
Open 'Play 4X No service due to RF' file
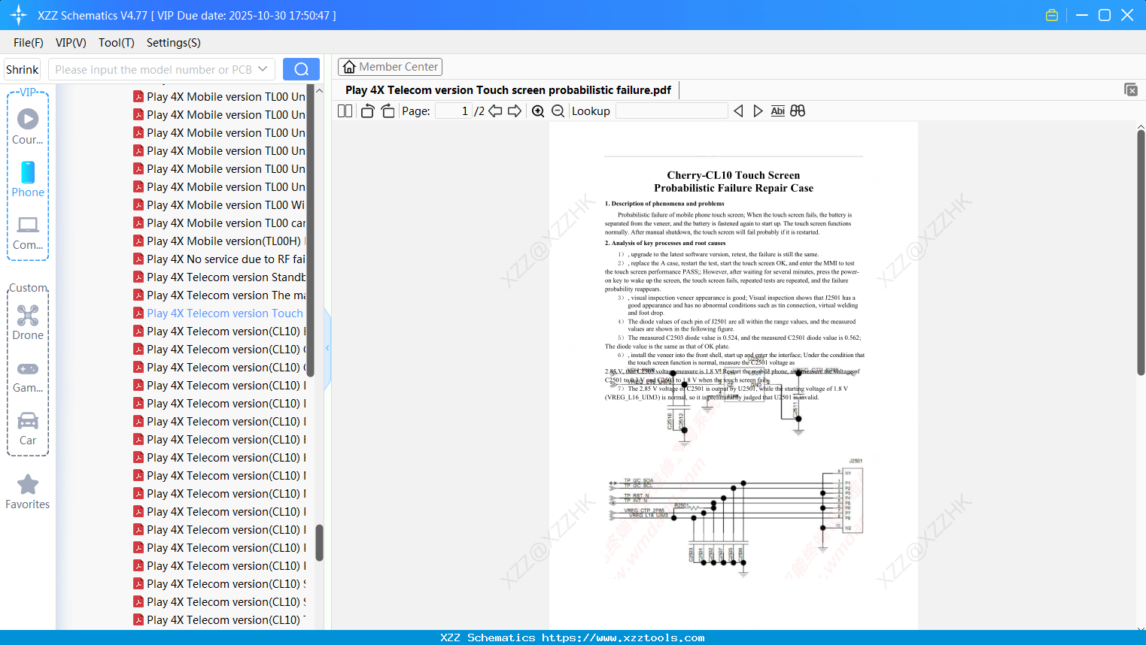[x=219, y=259]
